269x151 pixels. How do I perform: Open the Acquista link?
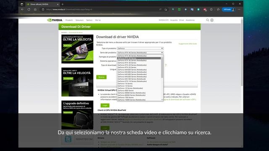174,20
